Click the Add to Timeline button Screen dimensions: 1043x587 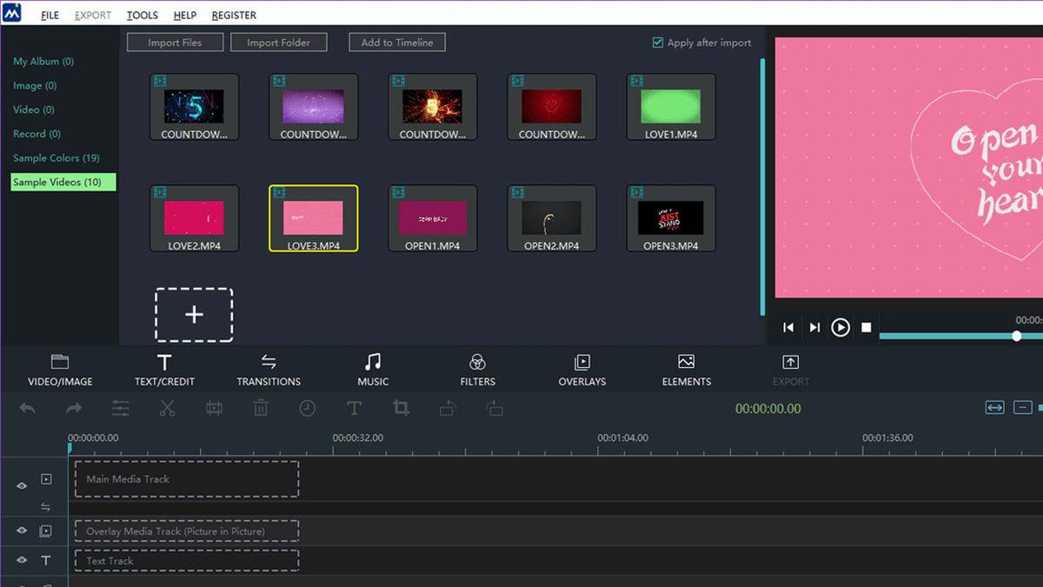click(396, 42)
